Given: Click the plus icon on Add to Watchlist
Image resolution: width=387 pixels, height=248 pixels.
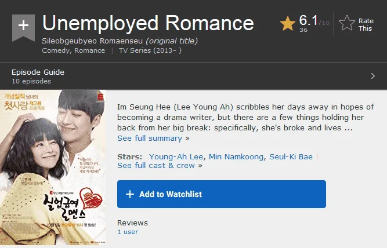Looking at the screenshot, I should (130, 194).
